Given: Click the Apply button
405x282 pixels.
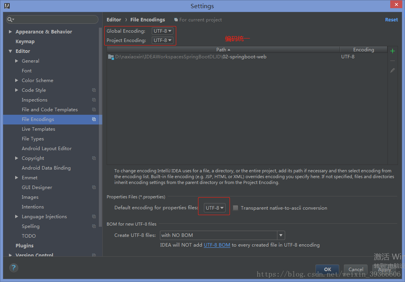Looking at the screenshot, I should (384, 269).
